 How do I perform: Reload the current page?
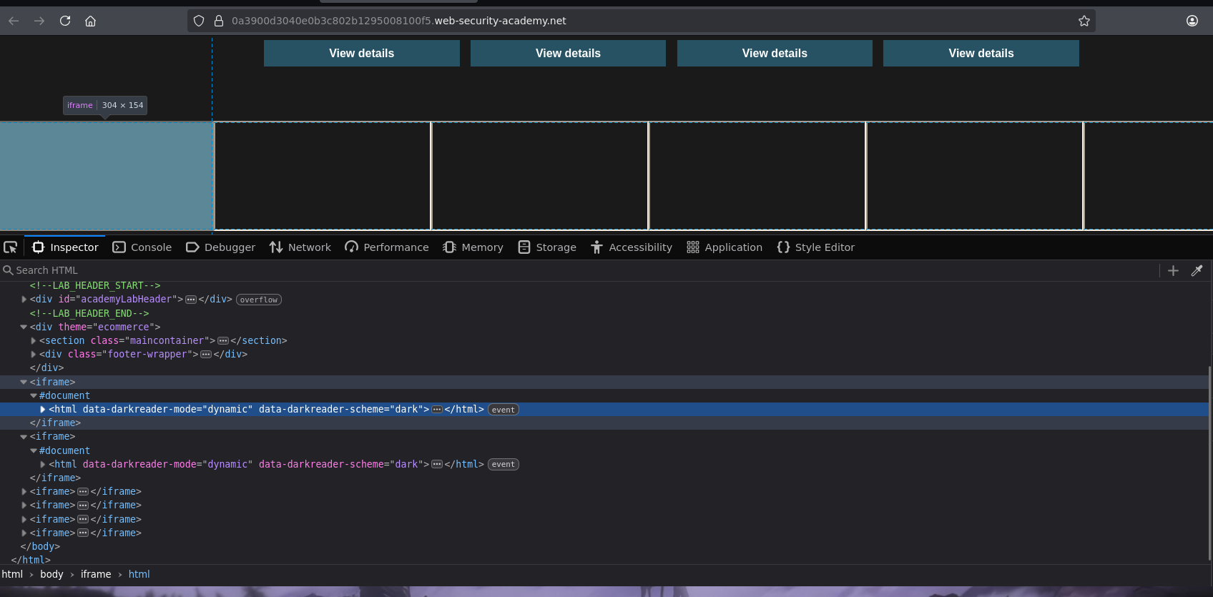(x=65, y=21)
